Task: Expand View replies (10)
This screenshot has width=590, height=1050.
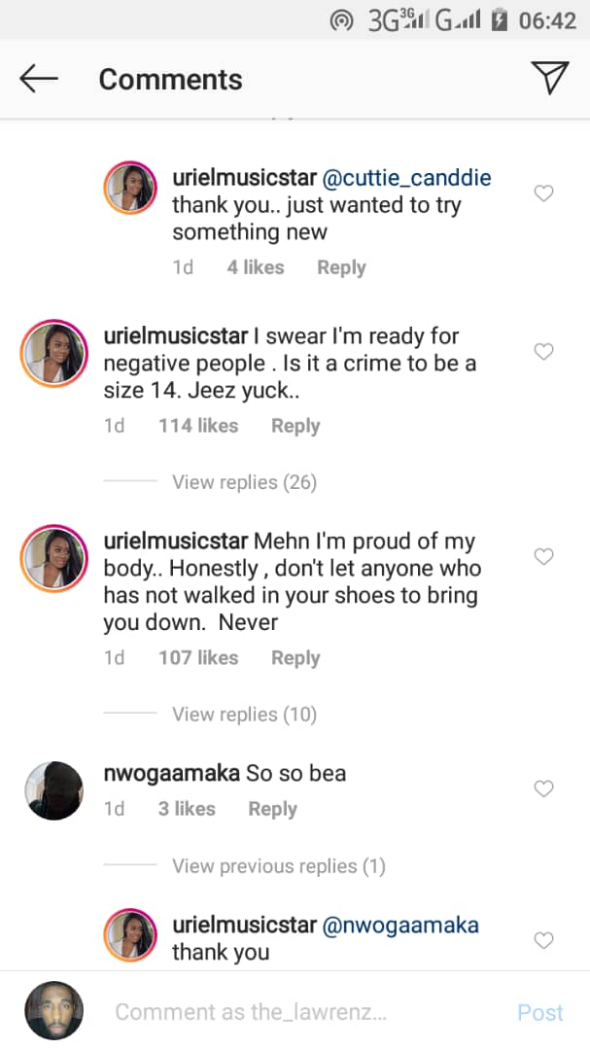Action: tap(244, 715)
